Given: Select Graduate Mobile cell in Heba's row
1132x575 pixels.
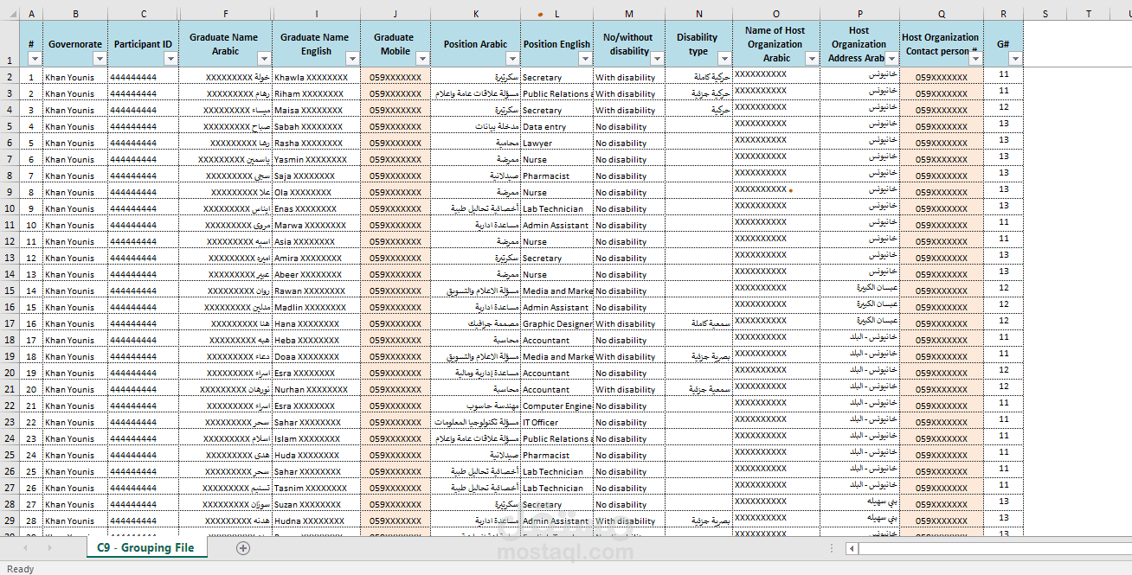Looking at the screenshot, I should (396, 340).
